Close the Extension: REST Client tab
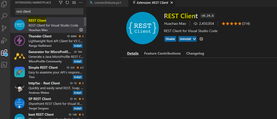This screenshot has height=119, width=277. (172, 3)
